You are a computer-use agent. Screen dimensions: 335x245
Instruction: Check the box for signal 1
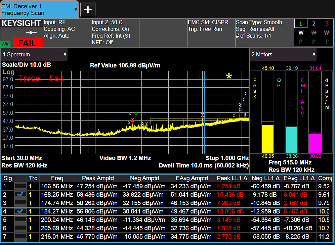point(21,186)
